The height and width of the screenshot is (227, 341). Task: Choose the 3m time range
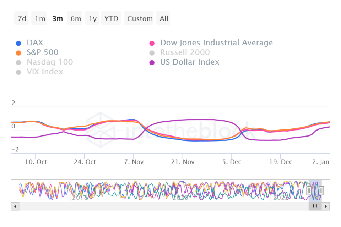(57, 18)
